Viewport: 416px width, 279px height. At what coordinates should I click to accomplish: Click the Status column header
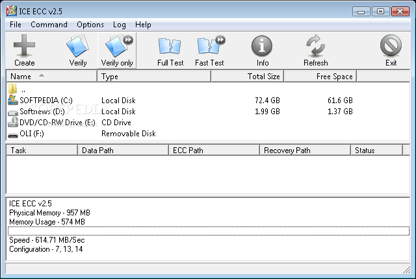tap(376, 150)
